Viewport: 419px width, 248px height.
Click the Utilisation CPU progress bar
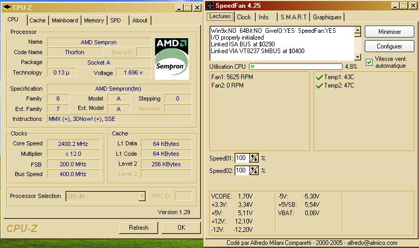coord(295,67)
